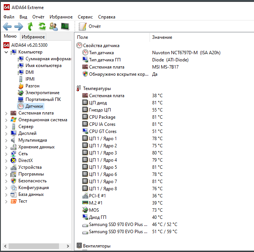
Task: Open the user management toolbar icon
Action: [53, 26]
